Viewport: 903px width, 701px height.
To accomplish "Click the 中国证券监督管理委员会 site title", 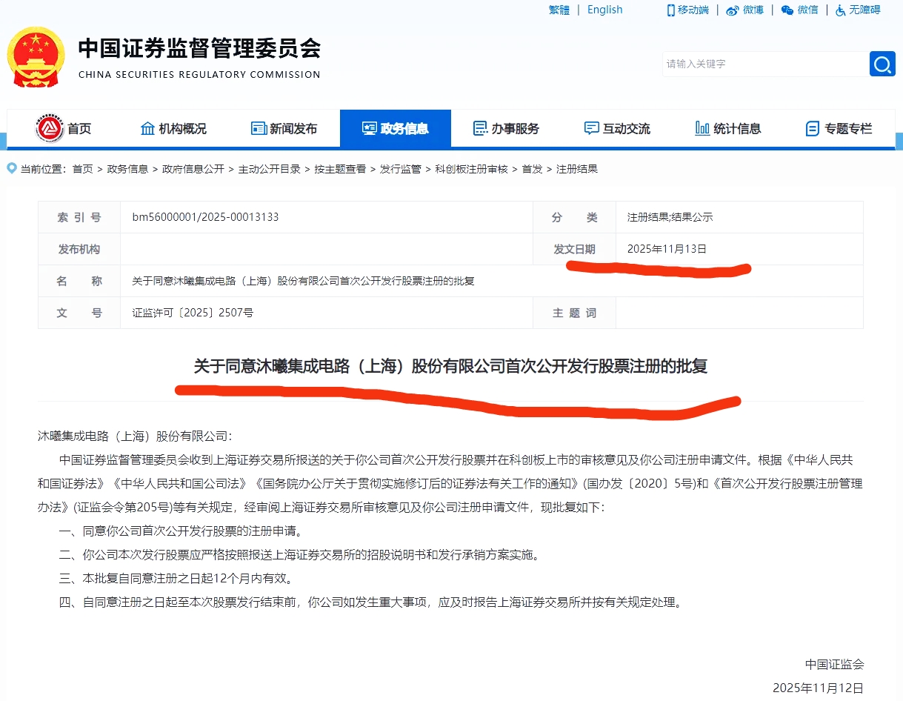I will (x=199, y=49).
